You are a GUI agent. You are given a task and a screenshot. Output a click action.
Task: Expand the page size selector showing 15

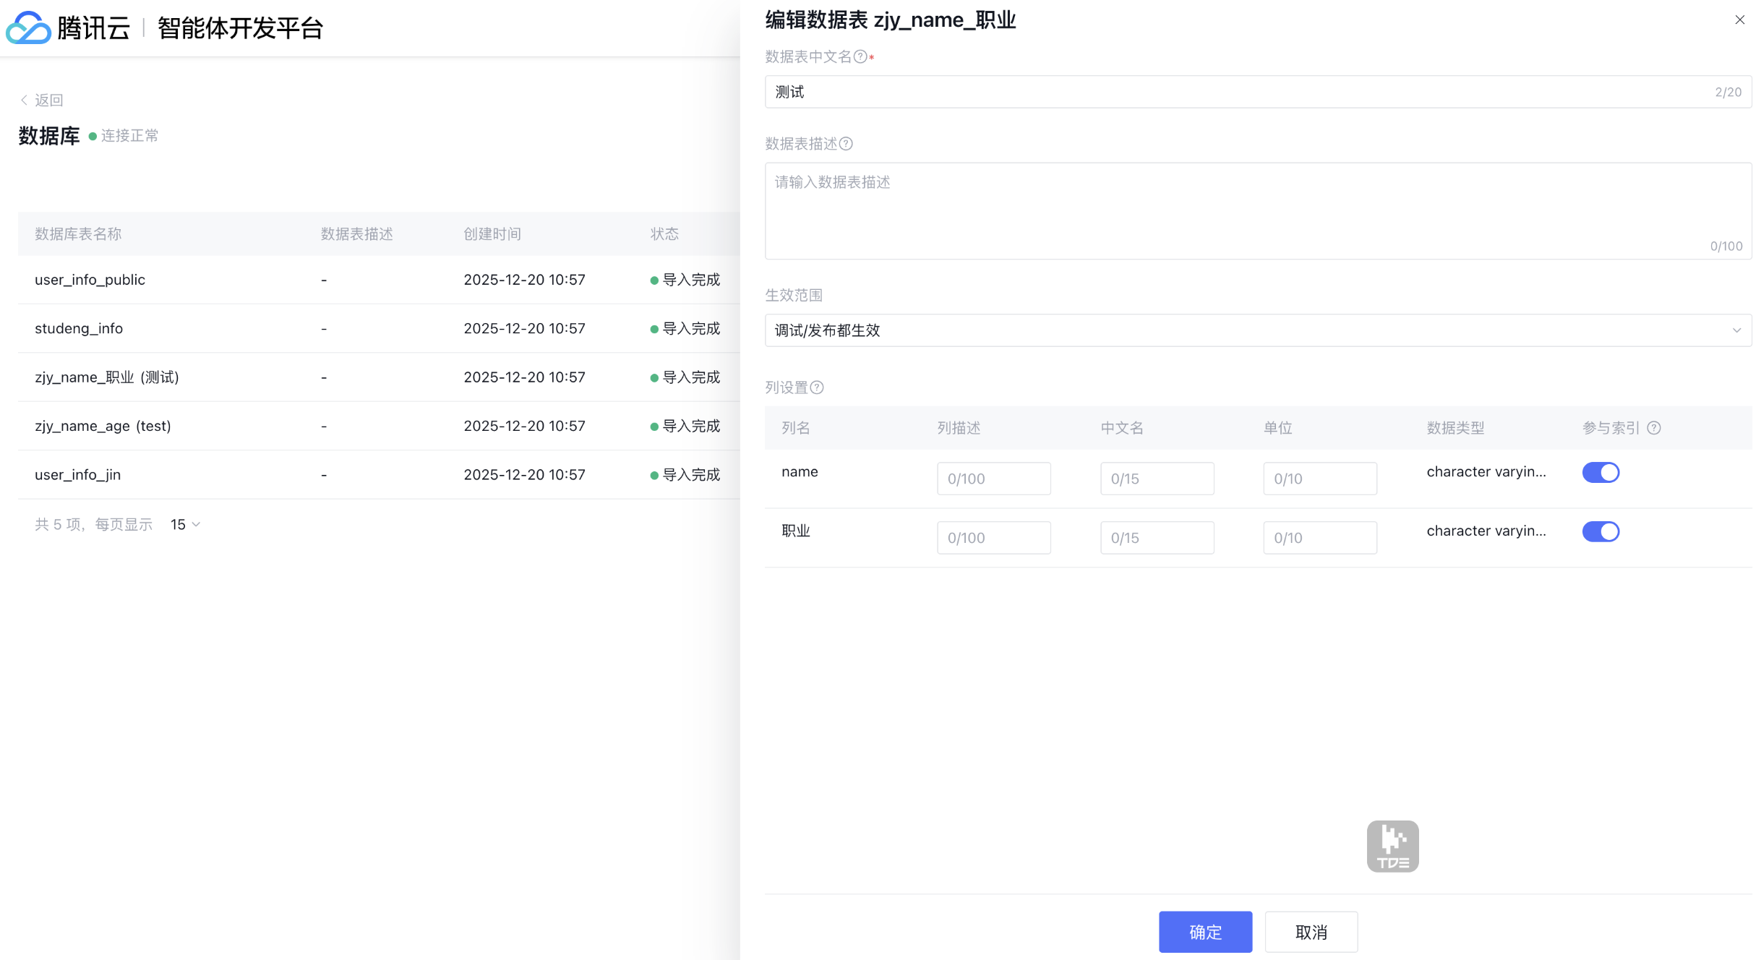point(185,525)
